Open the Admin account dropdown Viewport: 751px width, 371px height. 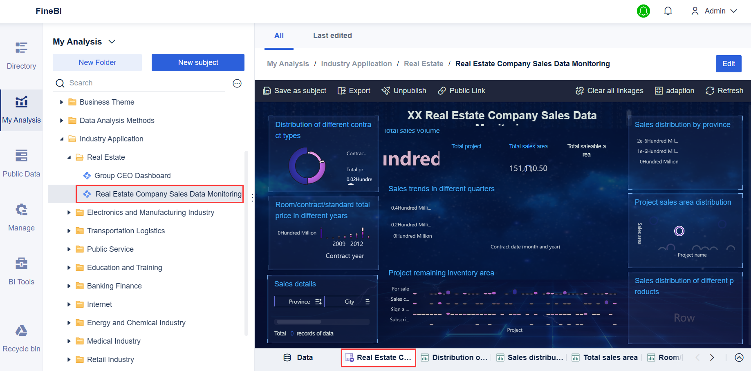click(x=714, y=11)
